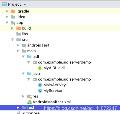
Task: Expand the .idea folder arrow
Action: 7,17
